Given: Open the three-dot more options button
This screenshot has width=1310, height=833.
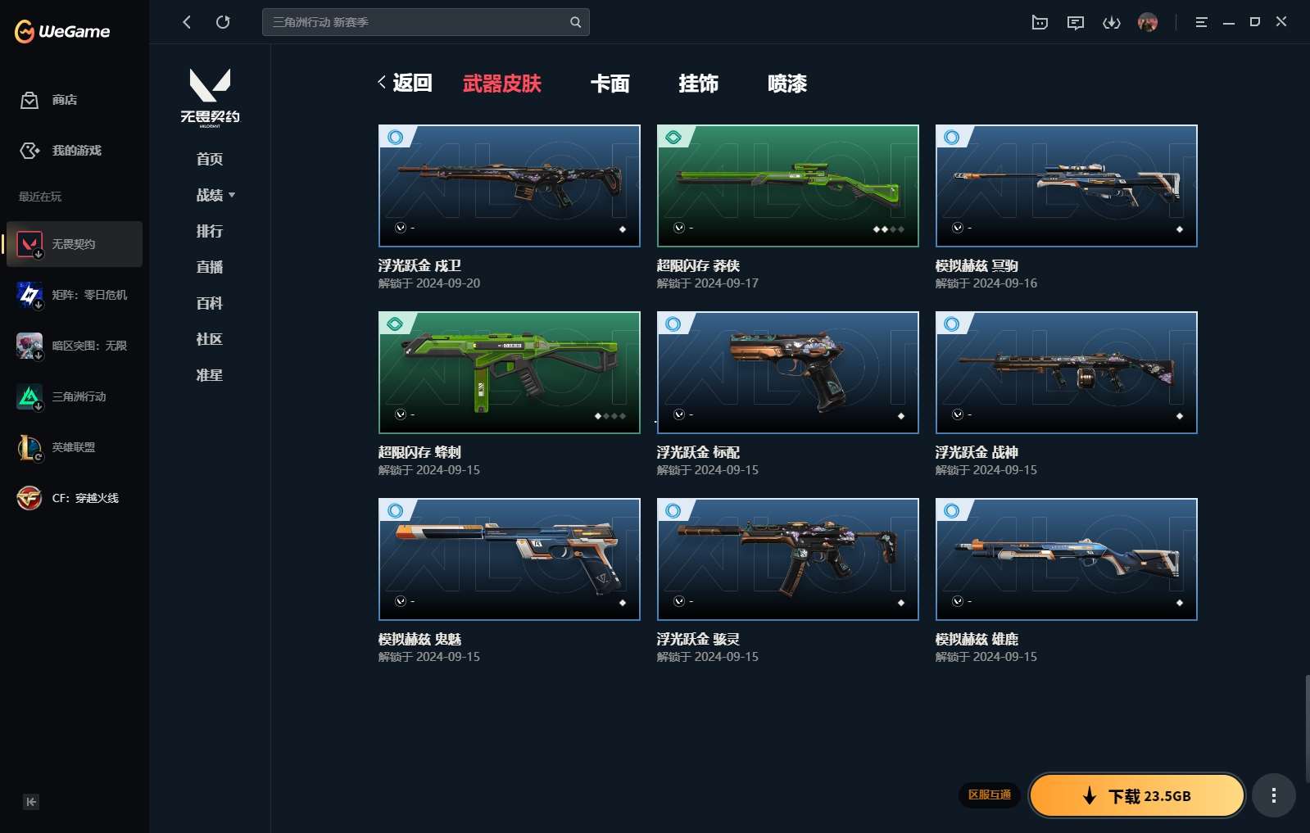Looking at the screenshot, I should tap(1273, 795).
